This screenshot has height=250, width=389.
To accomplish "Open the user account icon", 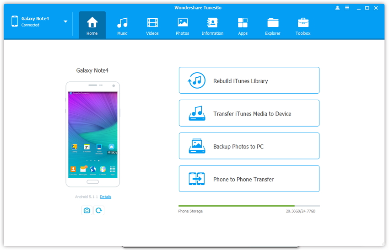I will (338, 8).
